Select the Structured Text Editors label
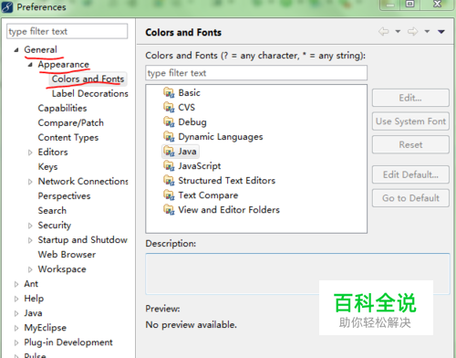This screenshot has width=456, height=358. [x=226, y=181]
